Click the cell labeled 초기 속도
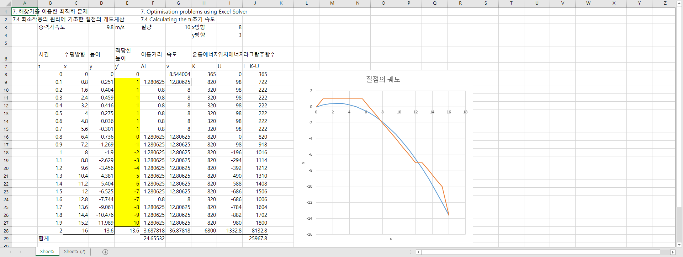Image resolution: width=683 pixels, height=257 pixels. (204, 20)
